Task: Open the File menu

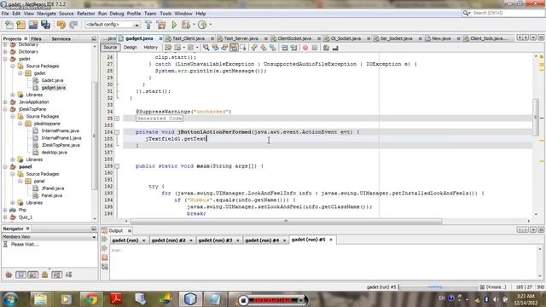Action: tap(5, 14)
